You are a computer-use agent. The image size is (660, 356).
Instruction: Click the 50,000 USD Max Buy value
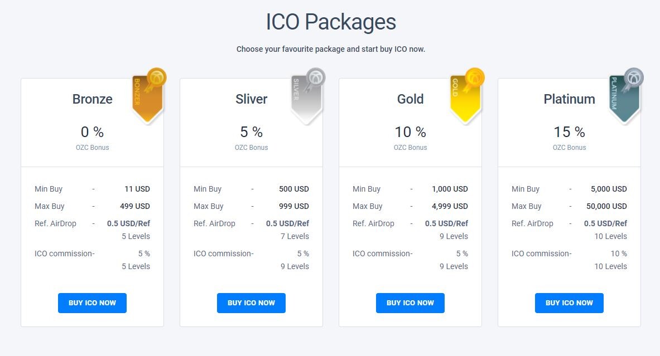[606, 206]
